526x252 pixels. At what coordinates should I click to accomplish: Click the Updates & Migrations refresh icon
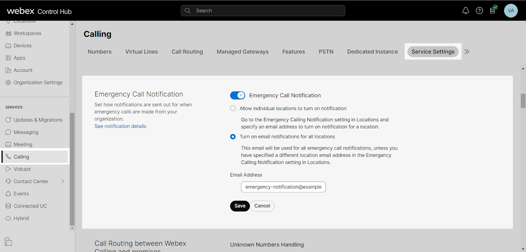8,120
